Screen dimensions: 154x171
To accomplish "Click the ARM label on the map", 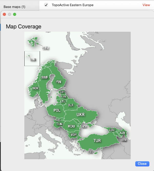I will click(124, 140).
